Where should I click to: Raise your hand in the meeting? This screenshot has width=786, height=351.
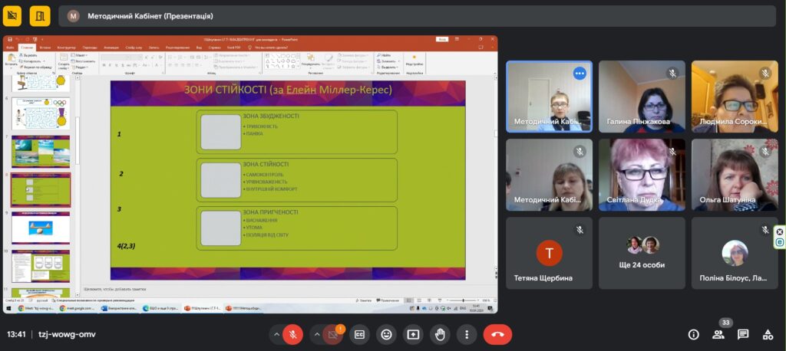point(440,334)
